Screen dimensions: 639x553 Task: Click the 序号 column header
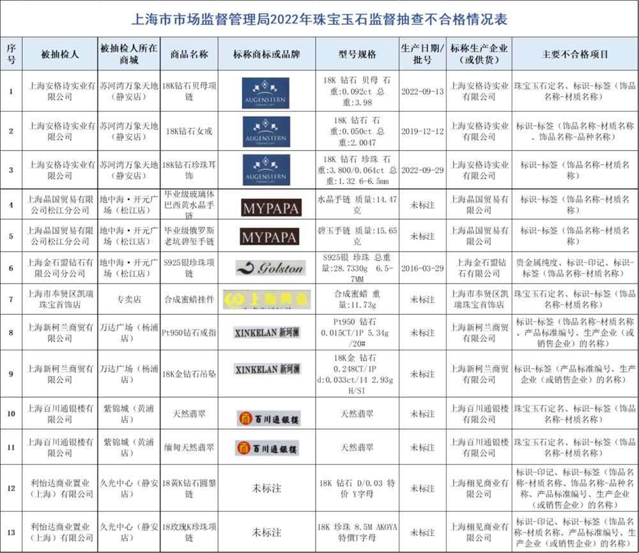11,54
